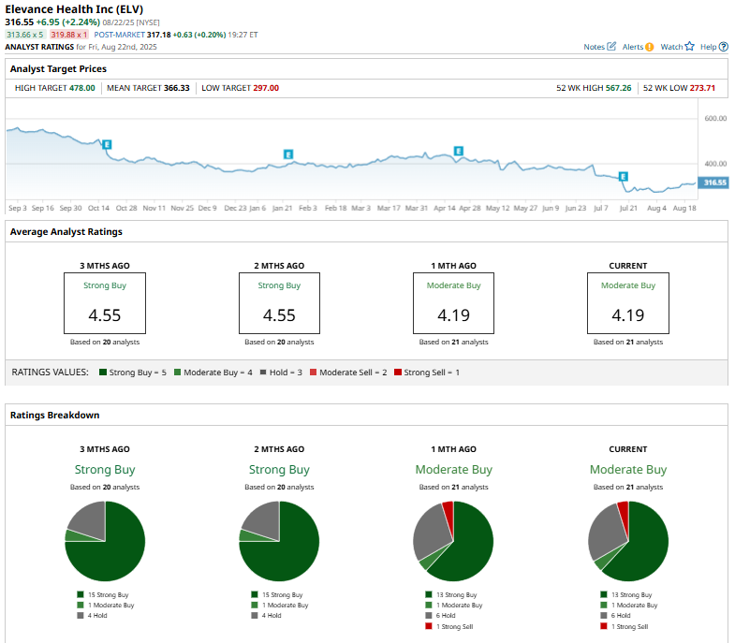Select the CURRENT 4.19 rating box

click(x=628, y=303)
